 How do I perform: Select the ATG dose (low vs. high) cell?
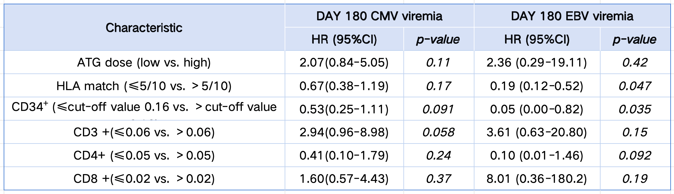point(144,62)
